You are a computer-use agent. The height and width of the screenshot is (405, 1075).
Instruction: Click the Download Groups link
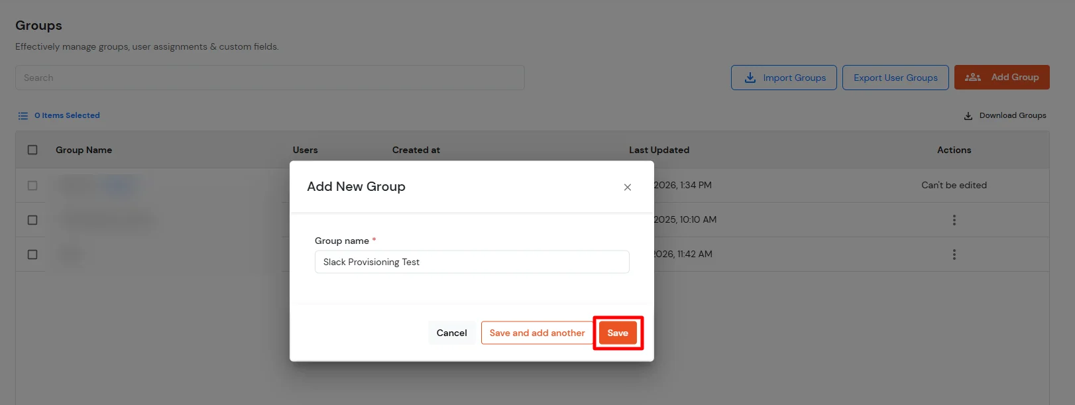[1005, 115]
